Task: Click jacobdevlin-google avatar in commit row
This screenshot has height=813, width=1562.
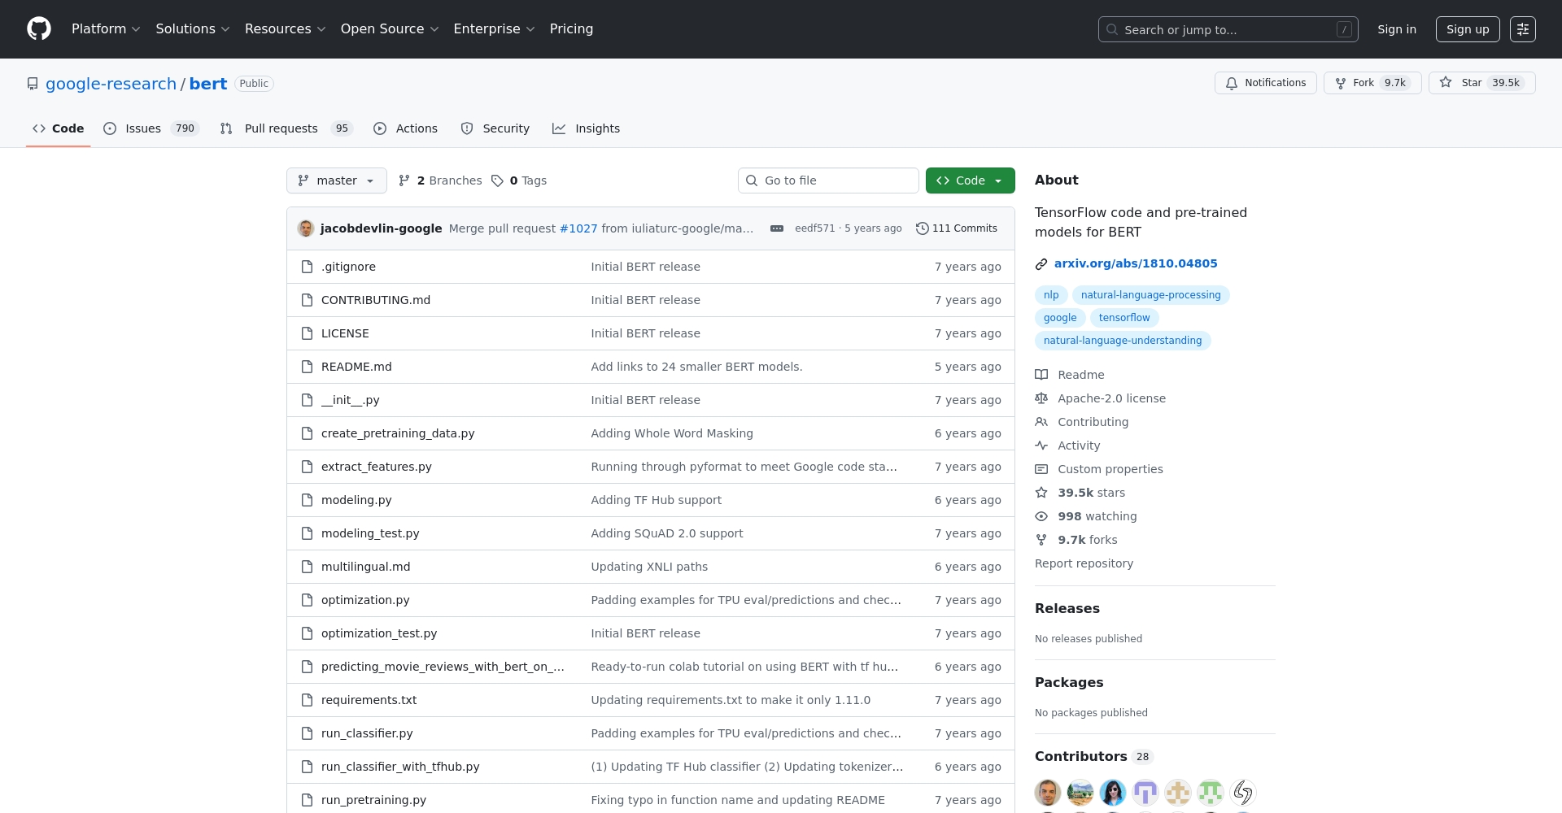Action: pyautogui.click(x=306, y=228)
